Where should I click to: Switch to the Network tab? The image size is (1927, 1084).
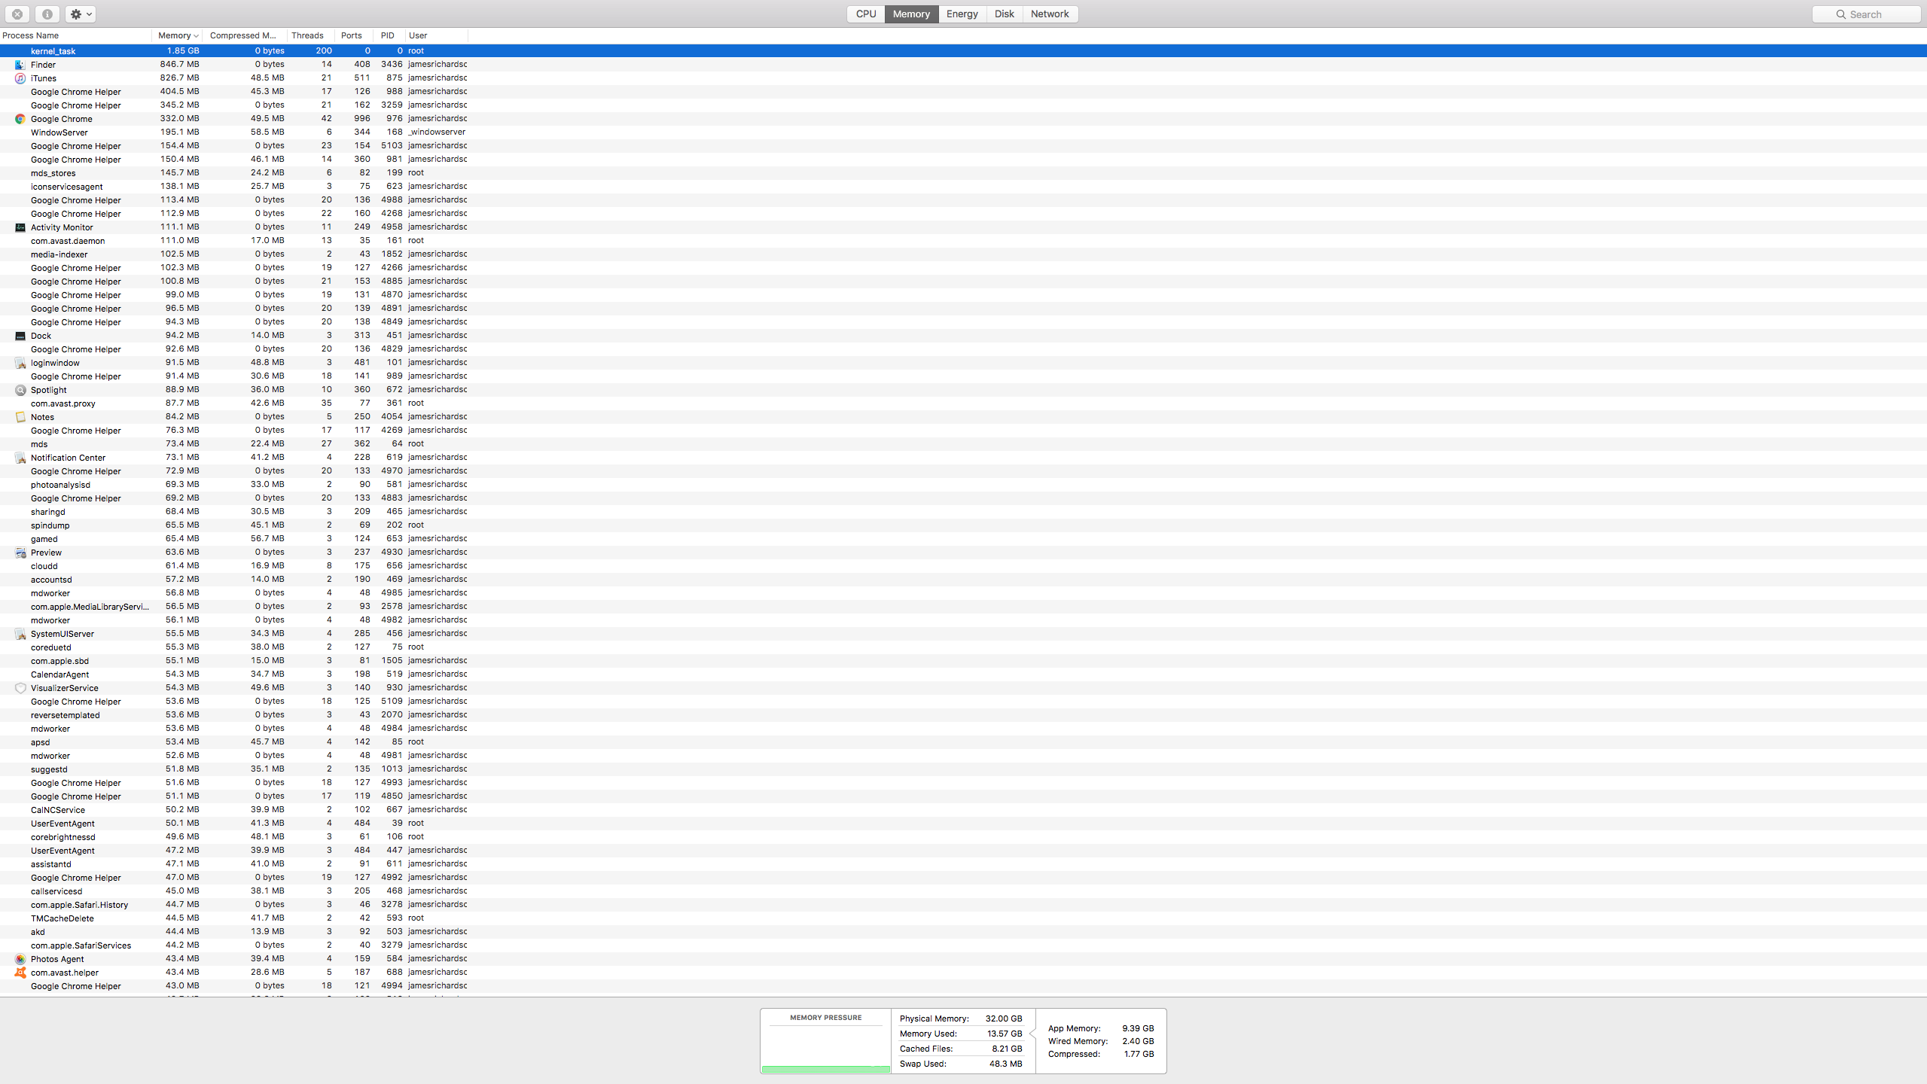[1049, 14]
